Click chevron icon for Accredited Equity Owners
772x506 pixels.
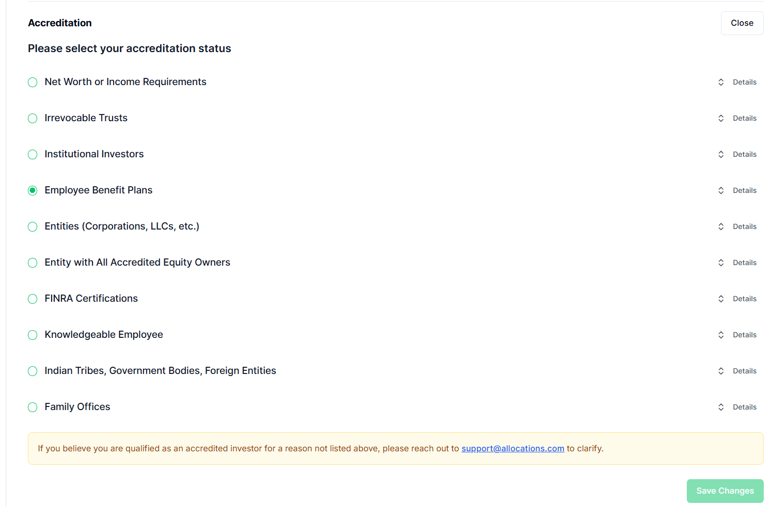721,263
